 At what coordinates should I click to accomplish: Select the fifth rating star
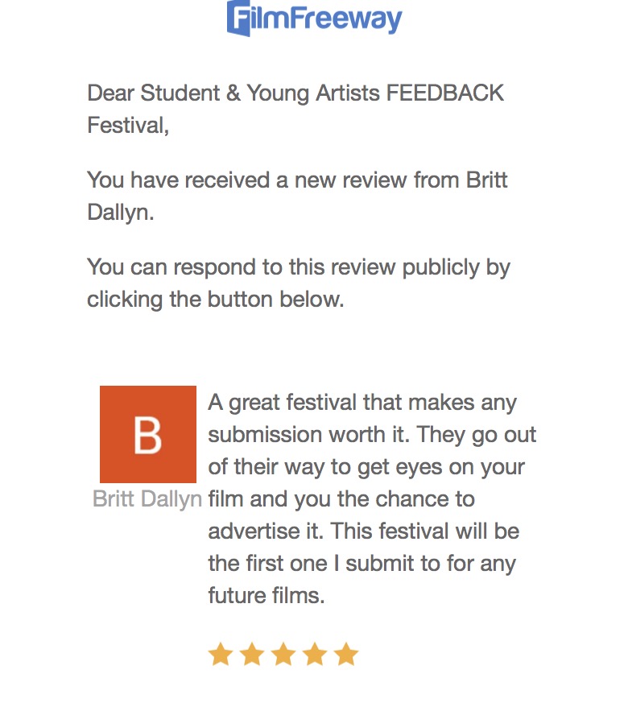[346, 654]
